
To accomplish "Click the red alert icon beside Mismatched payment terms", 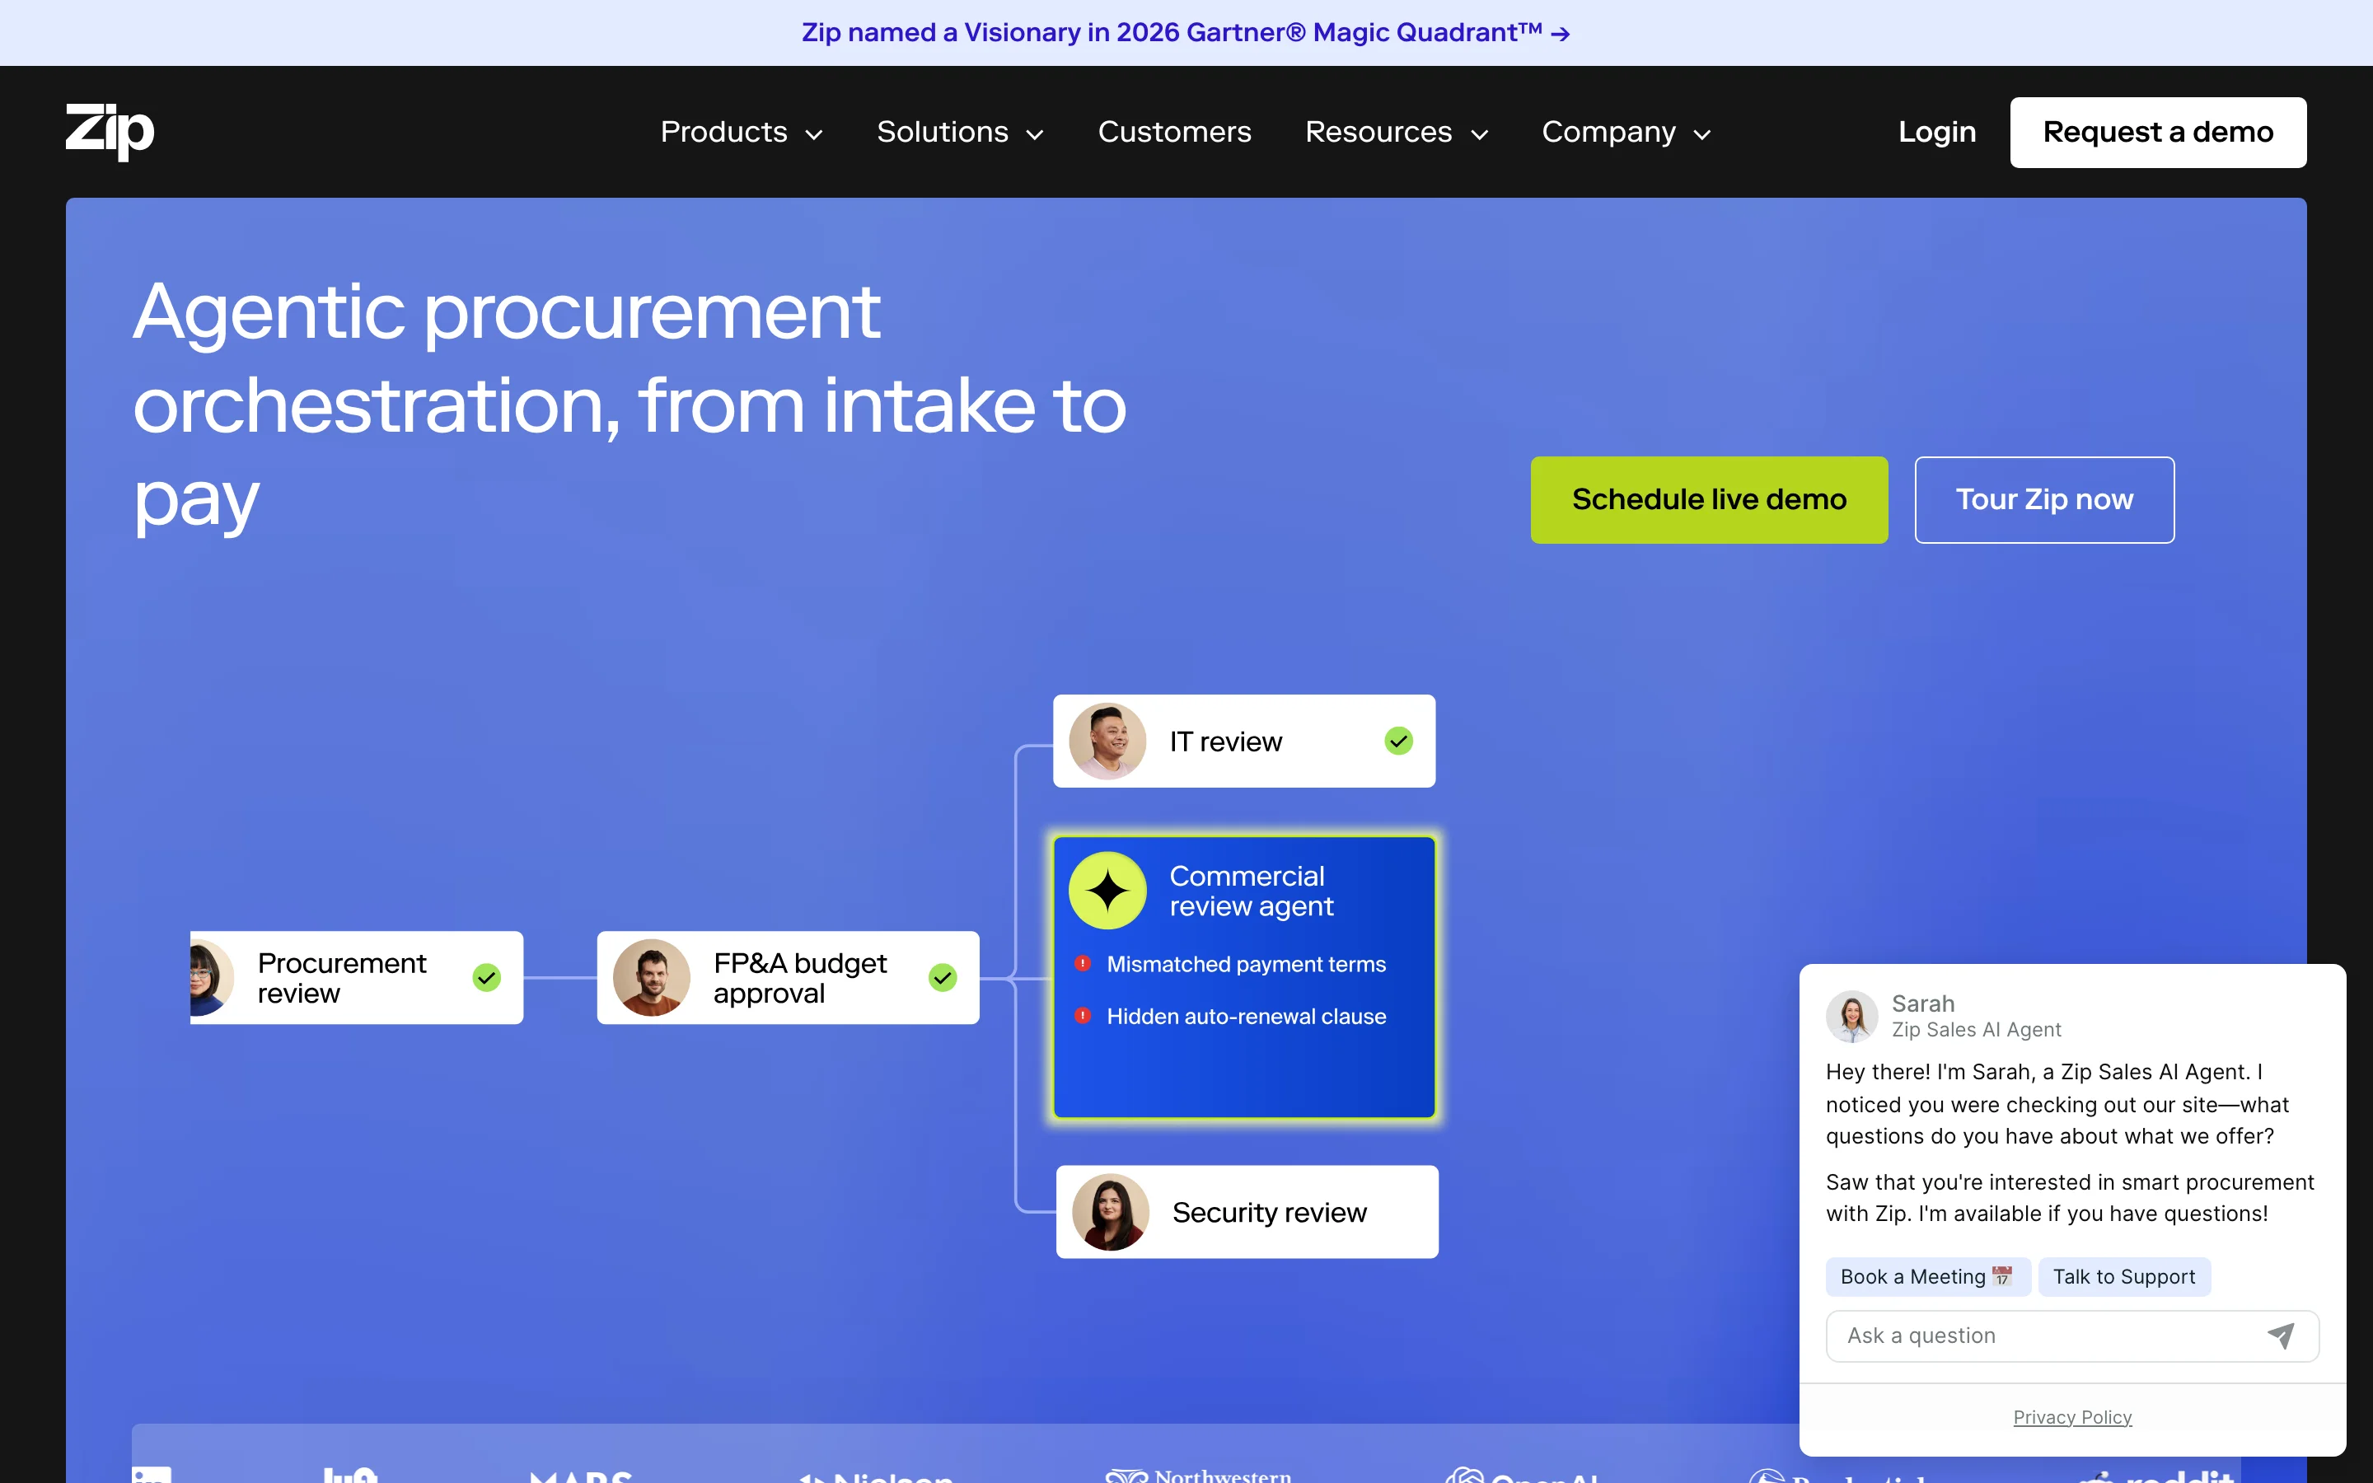I will click(x=1083, y=963).
